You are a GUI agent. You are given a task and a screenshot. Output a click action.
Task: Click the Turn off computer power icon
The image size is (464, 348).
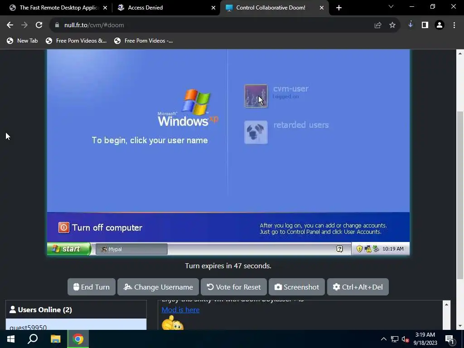pyautogui.click(x=63, y=227)
